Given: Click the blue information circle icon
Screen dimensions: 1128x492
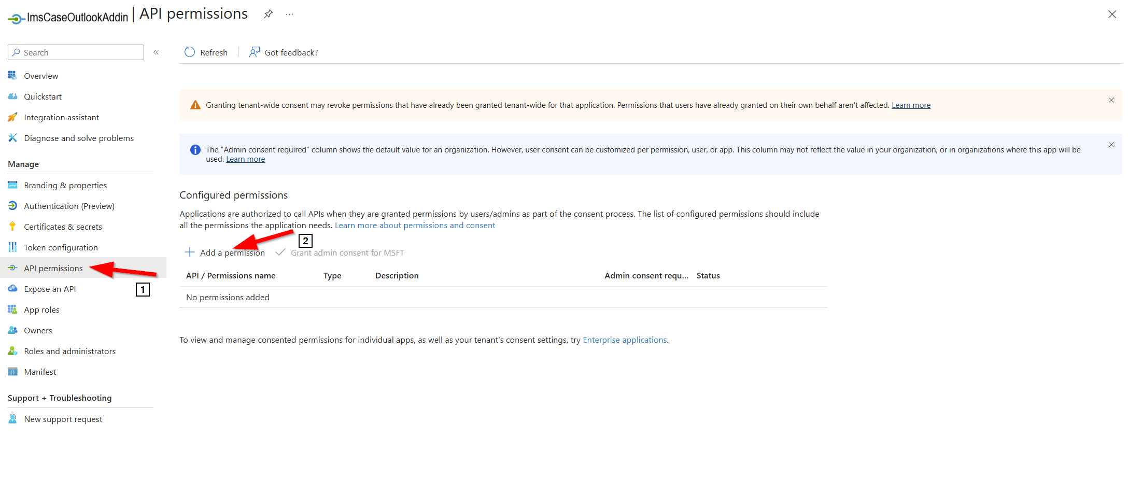Looking at the screenshot, I should click(x=195, y=150).
